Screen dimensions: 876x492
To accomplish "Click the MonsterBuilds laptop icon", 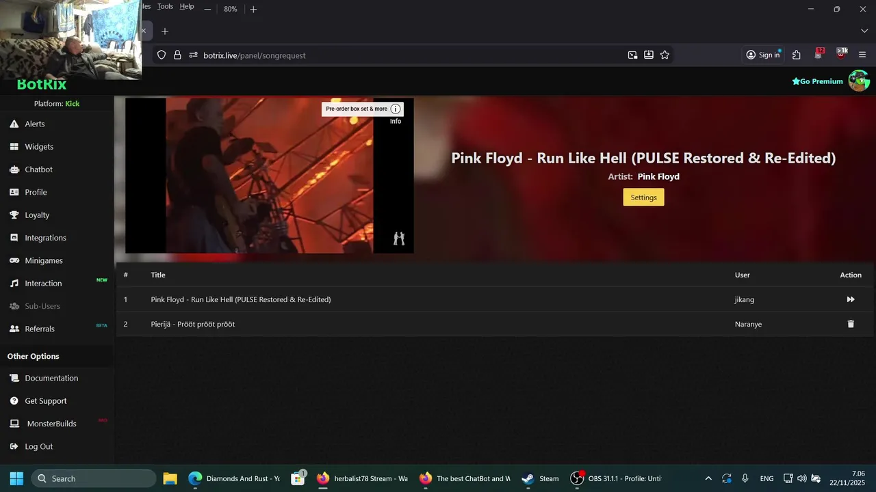I will pos(14,424).
